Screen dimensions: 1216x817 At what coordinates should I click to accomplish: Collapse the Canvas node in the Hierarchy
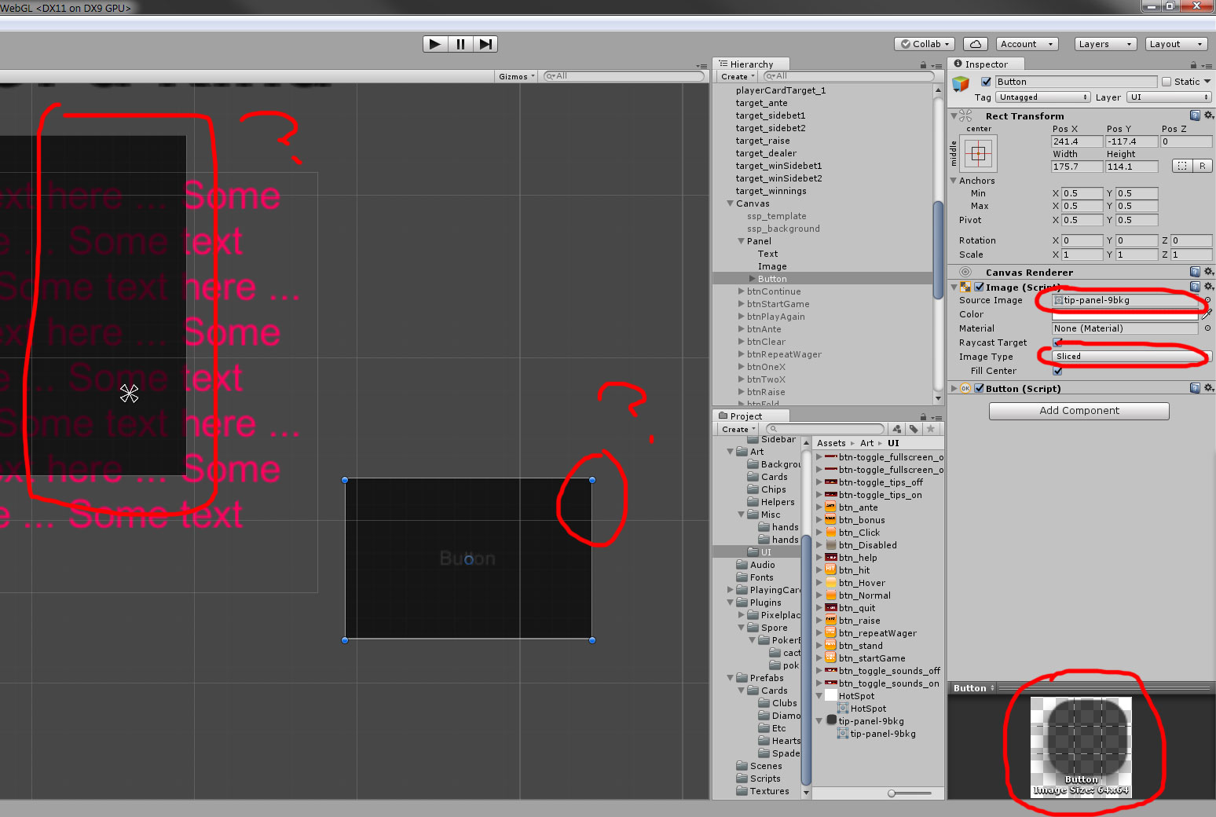tap(731, 203)
